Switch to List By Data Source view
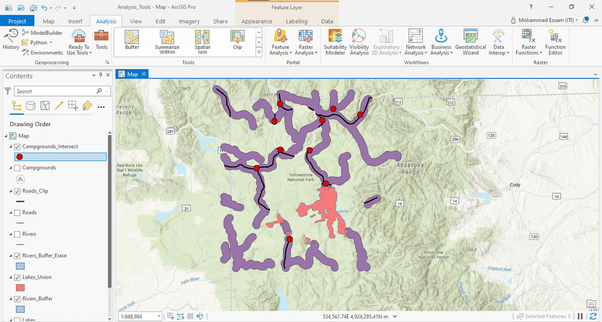Image resolution: width=602 pixels, height=322 pixels. 31,106
